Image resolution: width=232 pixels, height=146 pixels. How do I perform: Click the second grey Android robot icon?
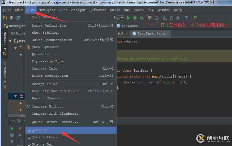pos(178,18)
